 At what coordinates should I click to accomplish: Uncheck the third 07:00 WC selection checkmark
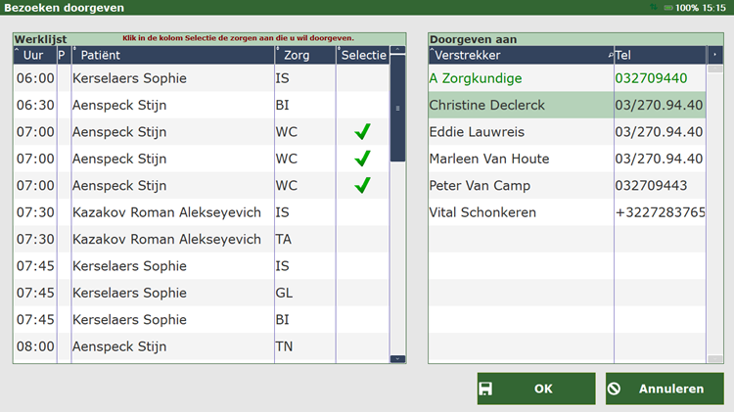(x=362, y=185)
